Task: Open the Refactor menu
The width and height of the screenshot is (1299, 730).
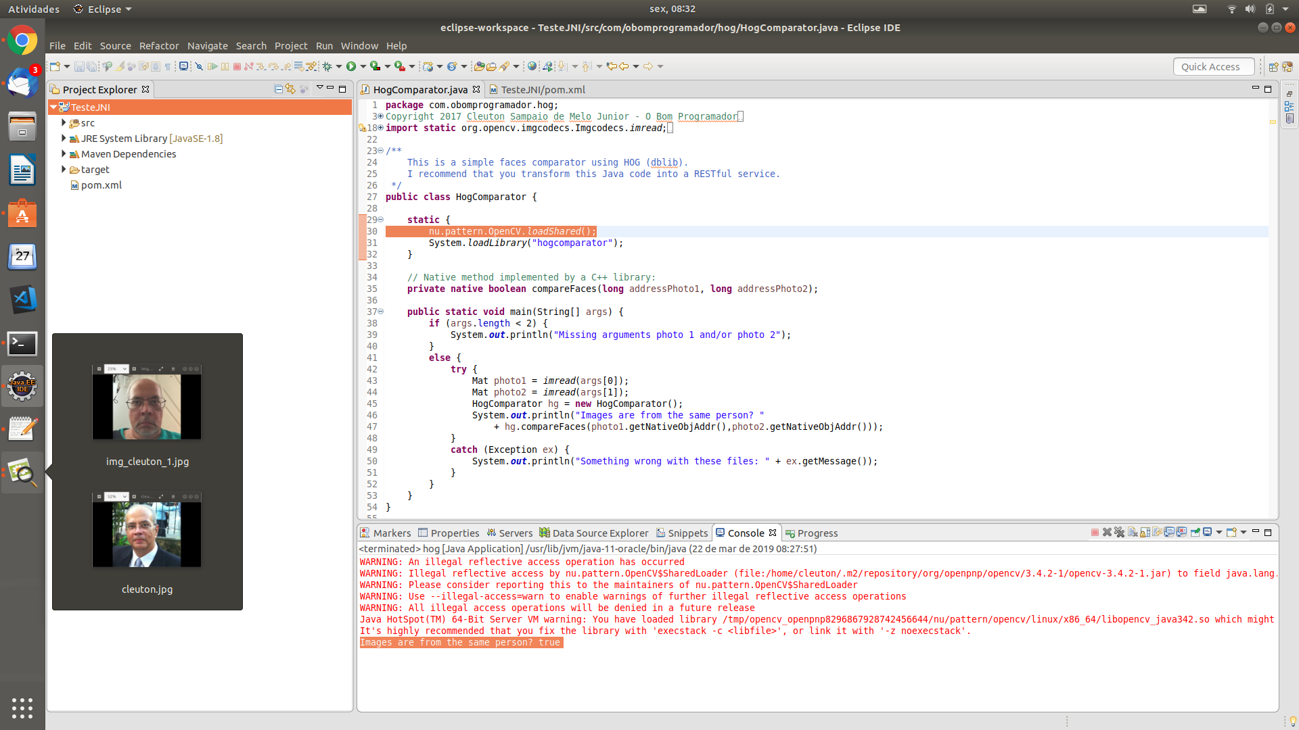Action: tap(159, 46)
